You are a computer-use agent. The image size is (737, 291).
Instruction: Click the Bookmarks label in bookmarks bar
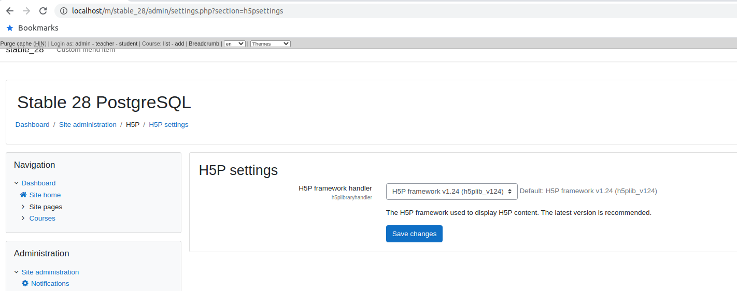point(38,28)
